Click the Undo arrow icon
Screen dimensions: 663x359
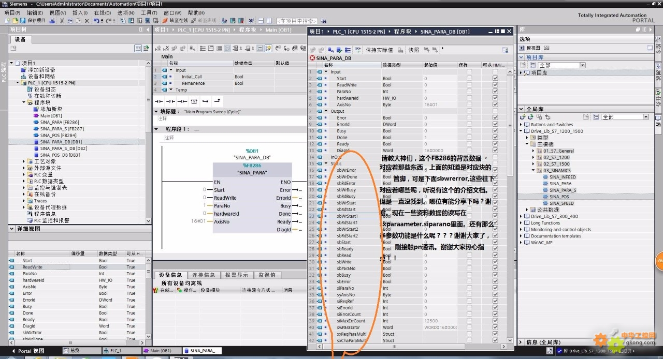tap(96, 21)
